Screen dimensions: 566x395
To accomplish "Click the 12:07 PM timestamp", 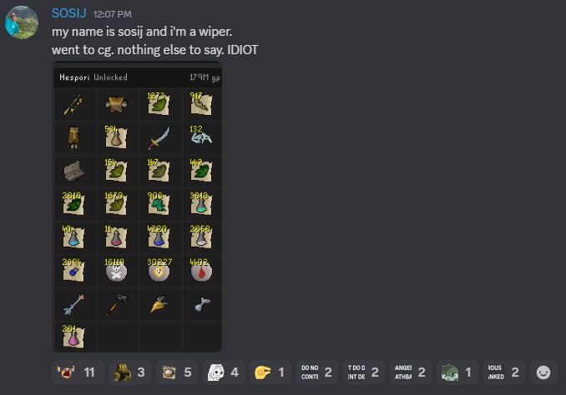I will (112, 14).
